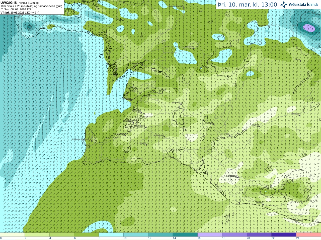Click the Akrafjall station label
This screenshot has height=240, width=321.
tap(127, 99)
